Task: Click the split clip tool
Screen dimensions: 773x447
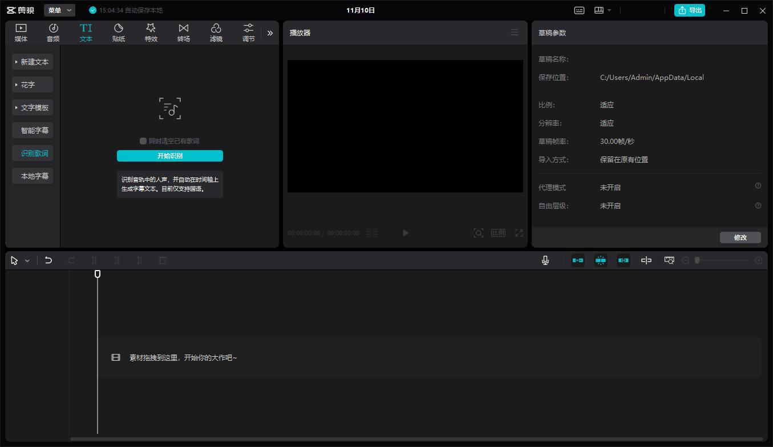Action: pyautogui.click(x=94, y=260)
